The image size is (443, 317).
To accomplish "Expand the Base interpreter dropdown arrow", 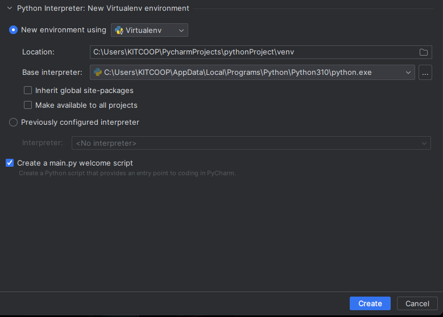I will (x=408, y=73).
